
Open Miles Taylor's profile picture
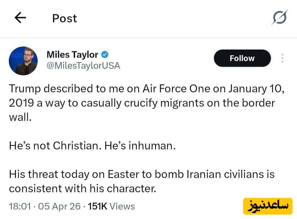click(x=23, y=61)
